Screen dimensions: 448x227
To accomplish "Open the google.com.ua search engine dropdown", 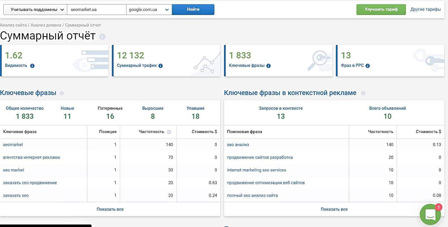I will 149,10.
